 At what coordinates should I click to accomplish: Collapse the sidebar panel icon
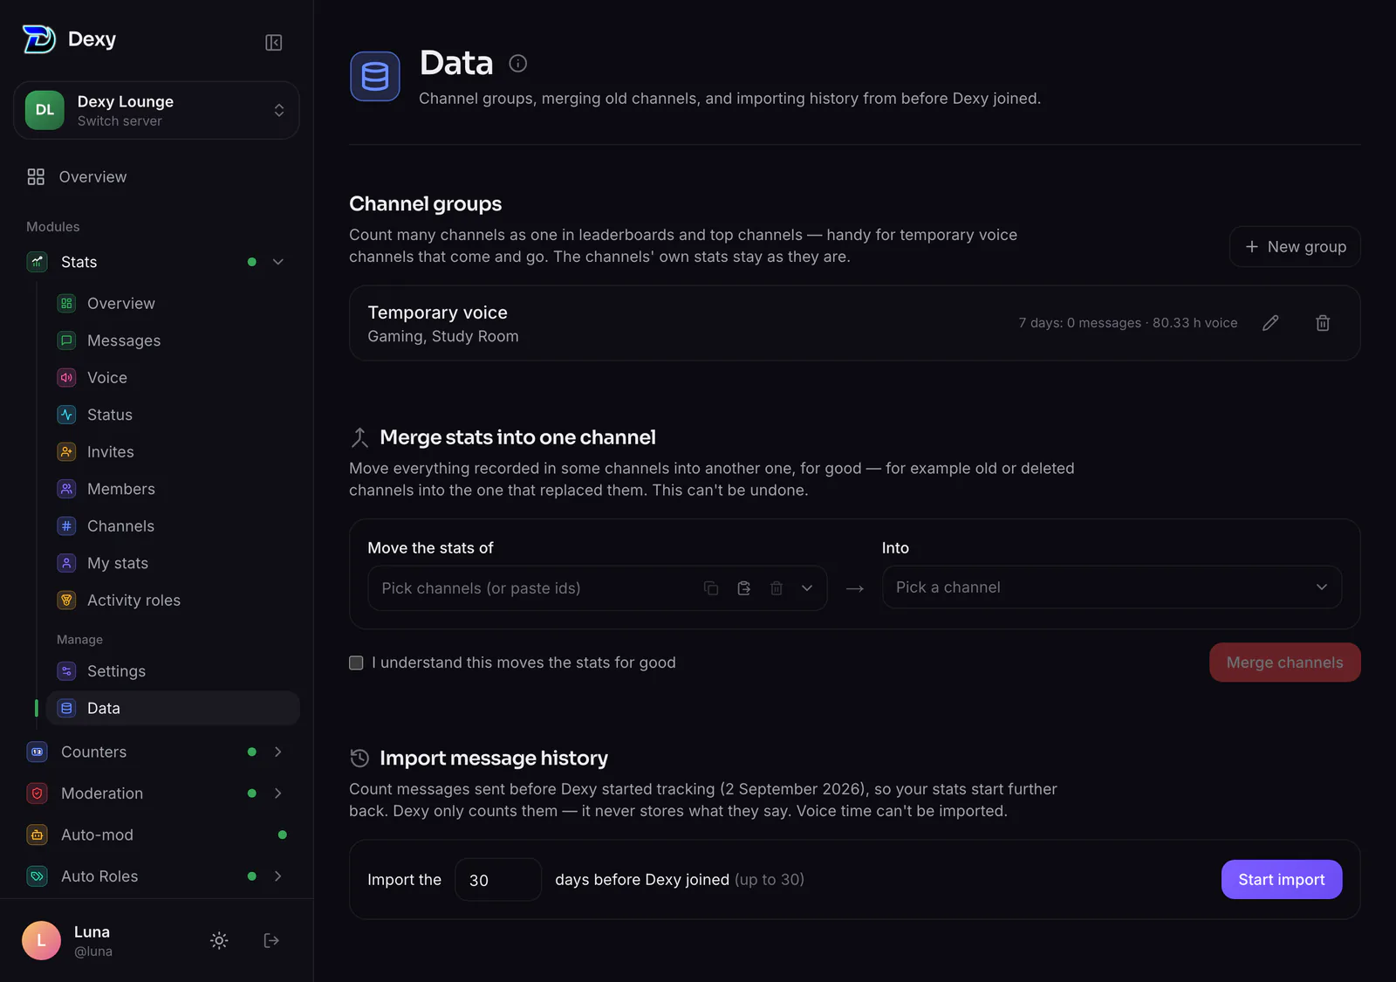point(273,42)
